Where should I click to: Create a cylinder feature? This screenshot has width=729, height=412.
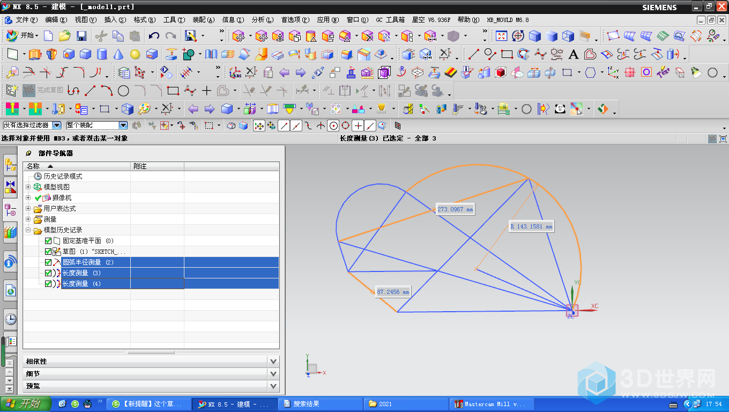point(102,54)
